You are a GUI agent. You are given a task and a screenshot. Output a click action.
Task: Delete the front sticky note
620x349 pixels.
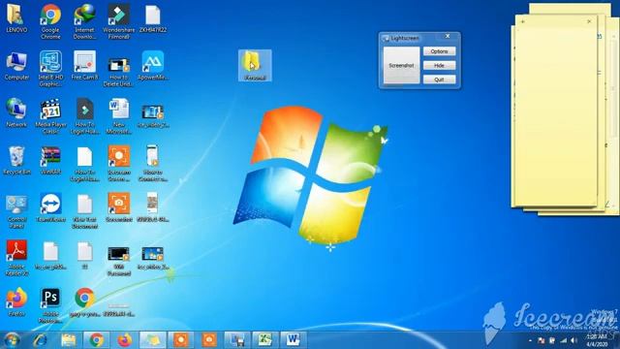(x=589, y=21)
